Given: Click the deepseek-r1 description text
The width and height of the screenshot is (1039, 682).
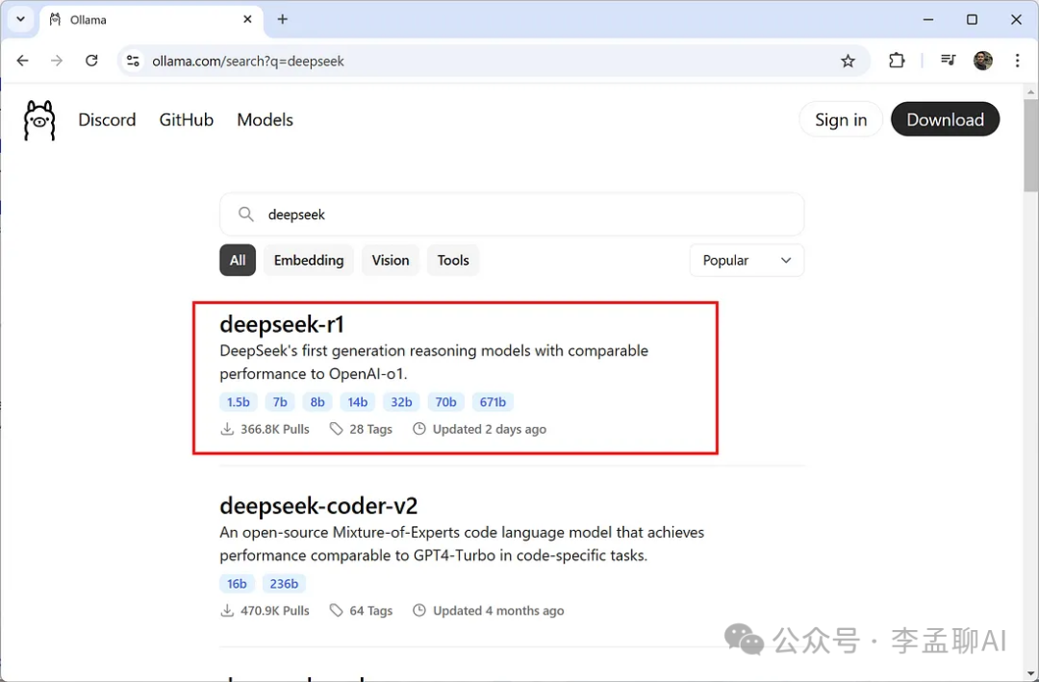Looking at the screenshot, I should point(434,362).
